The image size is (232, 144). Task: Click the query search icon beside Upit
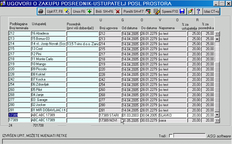point(67,12)
